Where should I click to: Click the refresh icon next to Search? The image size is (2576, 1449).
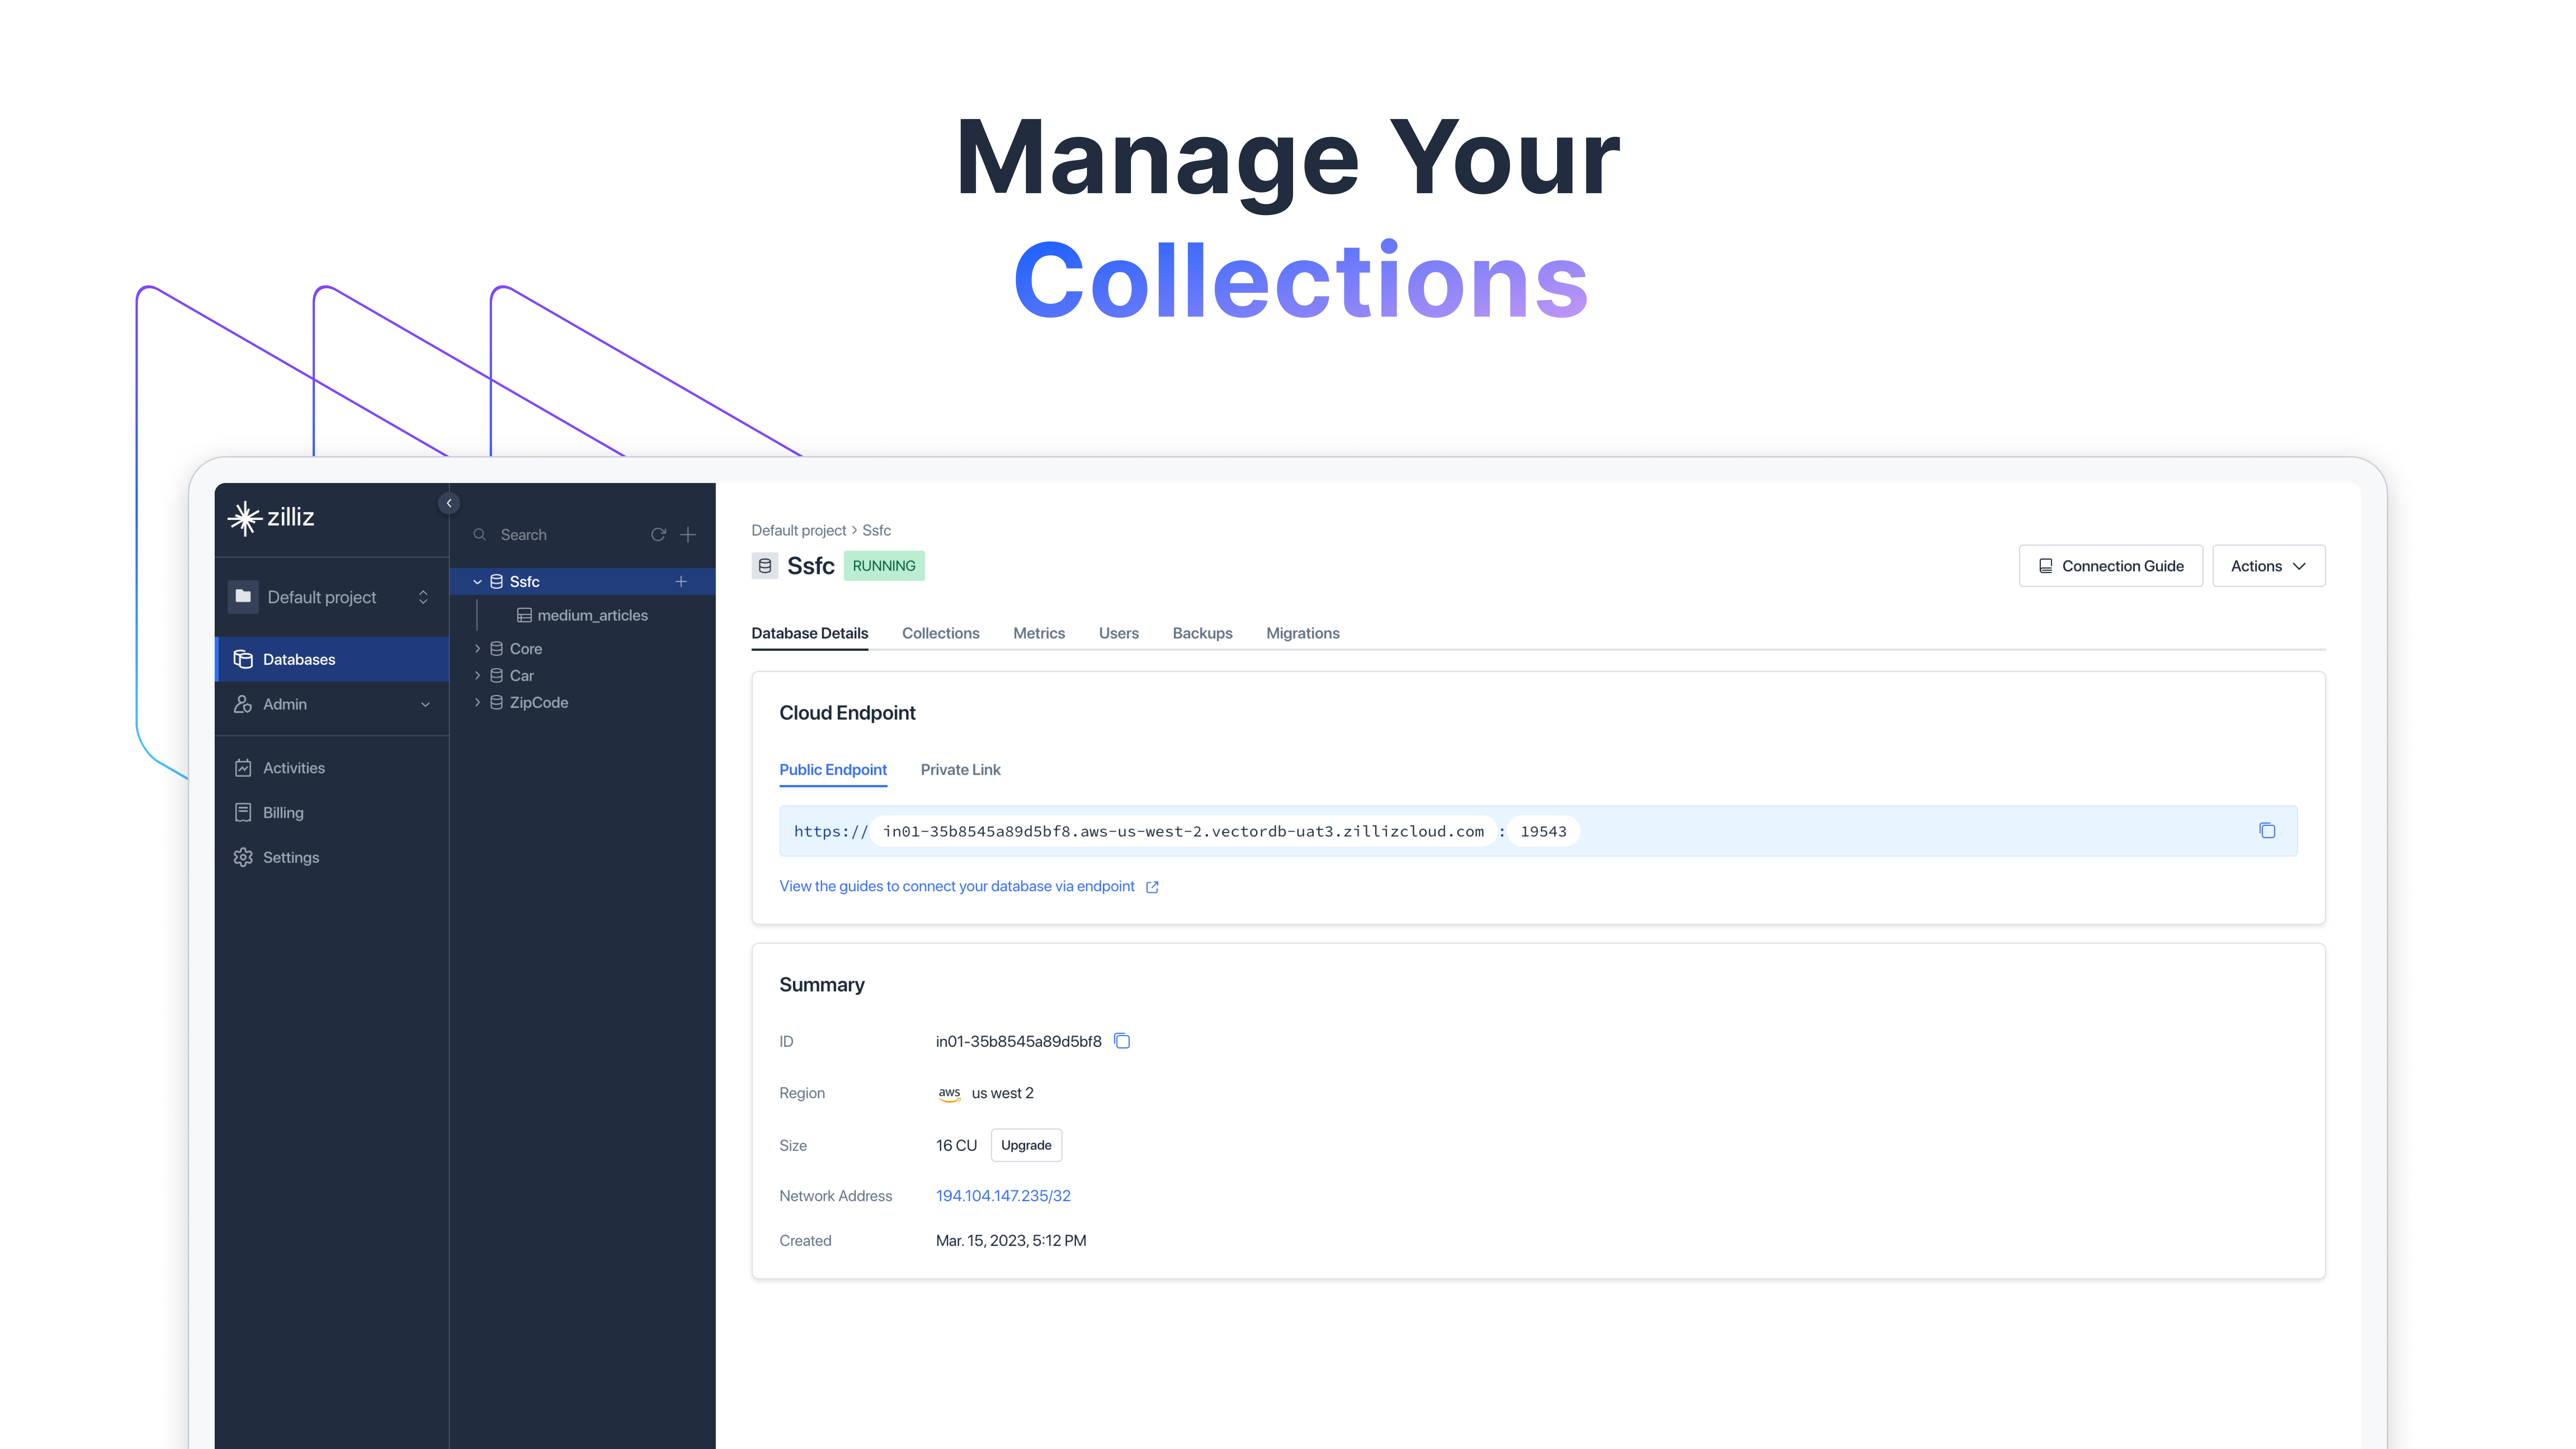[x=658, y=535]
